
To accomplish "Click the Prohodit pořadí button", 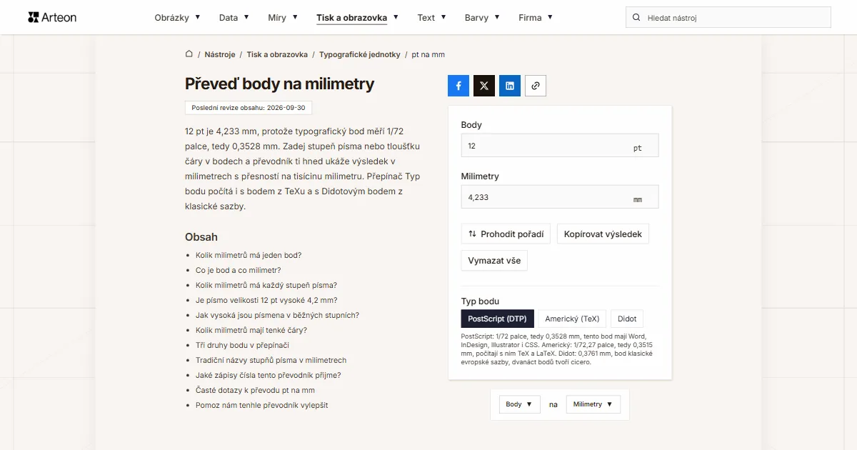I will click(506, 234).
